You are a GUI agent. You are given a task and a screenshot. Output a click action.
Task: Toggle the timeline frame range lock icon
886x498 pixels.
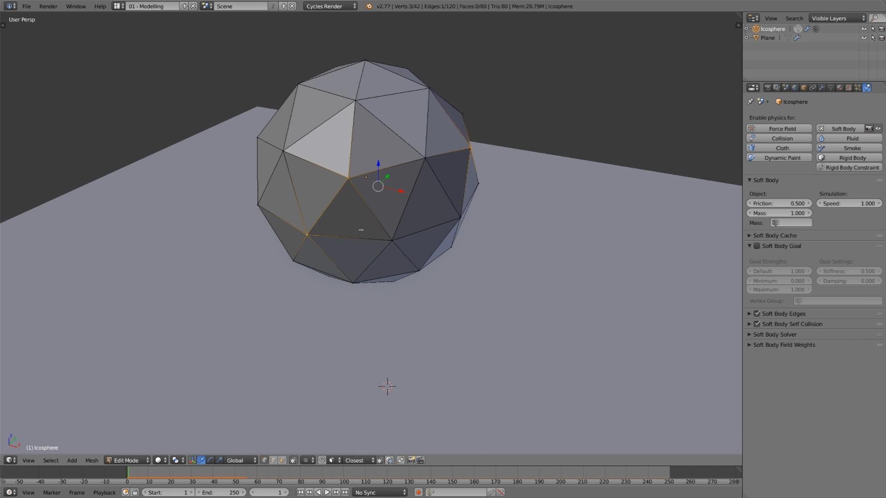pyautogui.click(x=135, y=492)
